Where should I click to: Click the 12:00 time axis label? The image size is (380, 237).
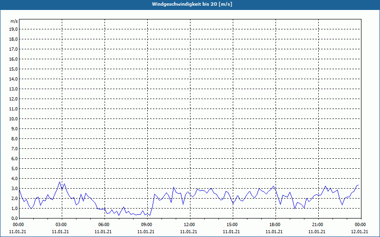[190, 224]
